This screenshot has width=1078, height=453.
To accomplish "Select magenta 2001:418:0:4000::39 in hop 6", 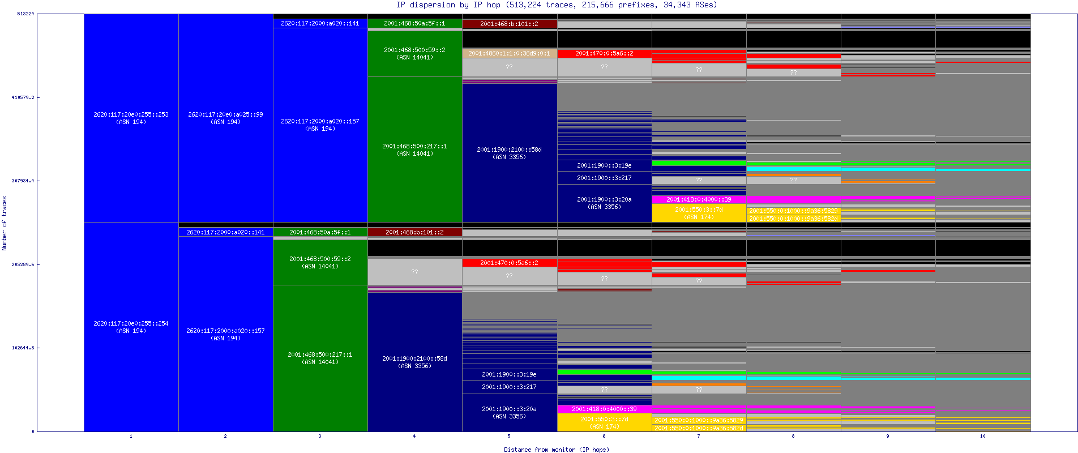I will point(605,409).
